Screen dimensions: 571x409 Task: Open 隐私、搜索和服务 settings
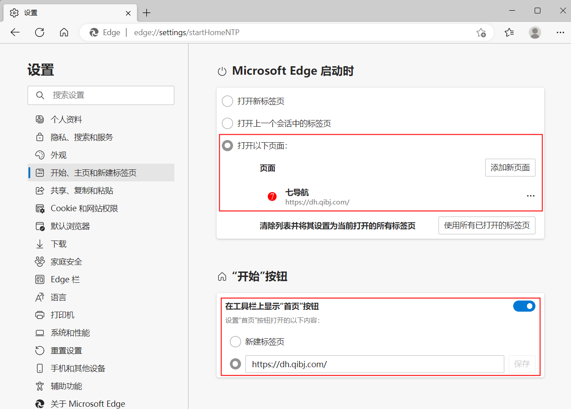pyautogui.click(x=101, y=137)
